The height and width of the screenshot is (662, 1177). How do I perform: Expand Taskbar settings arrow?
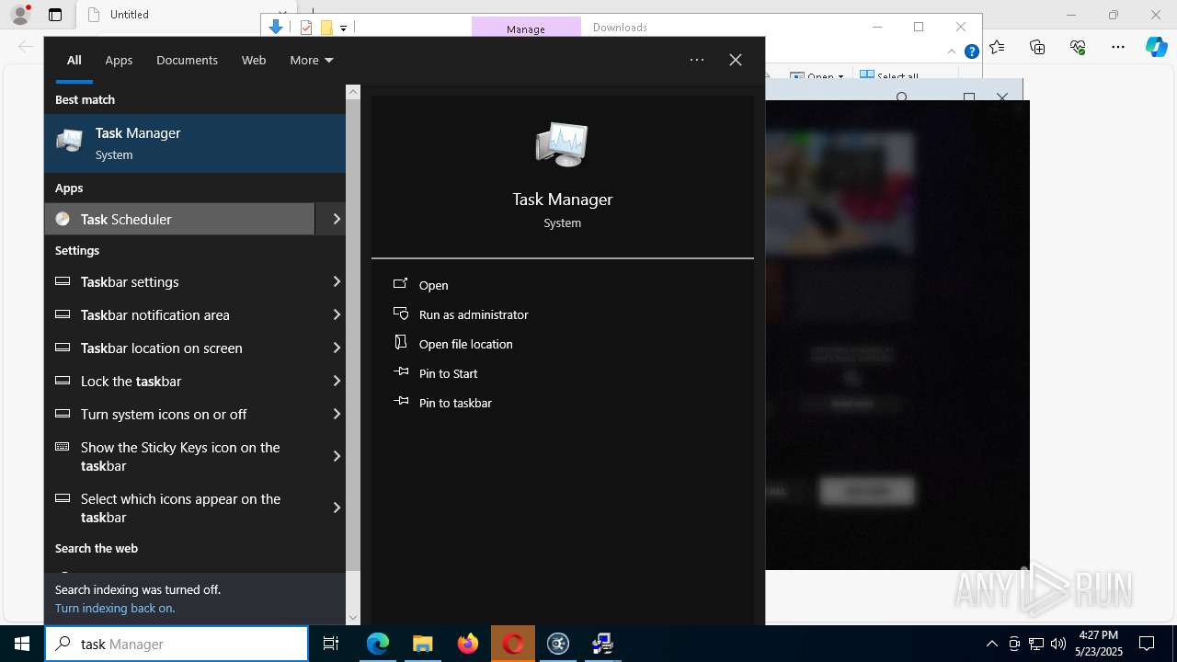click(x=336, y=282)
